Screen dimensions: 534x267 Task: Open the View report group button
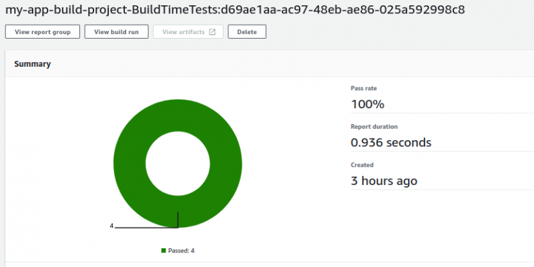tap(42, 32)
